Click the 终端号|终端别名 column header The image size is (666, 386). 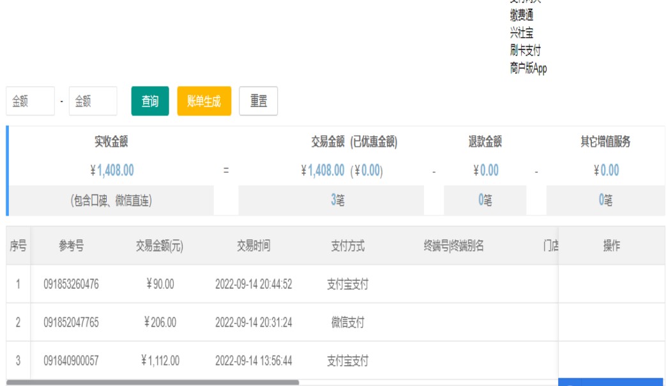pyautogui.click(x=453, y=246)
